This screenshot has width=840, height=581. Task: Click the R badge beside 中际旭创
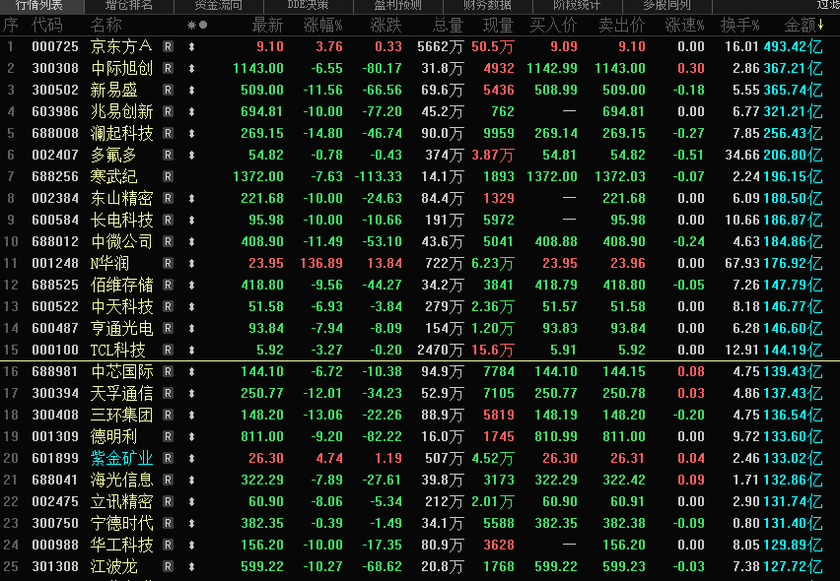pyautogui.click(x=169, y=69)
